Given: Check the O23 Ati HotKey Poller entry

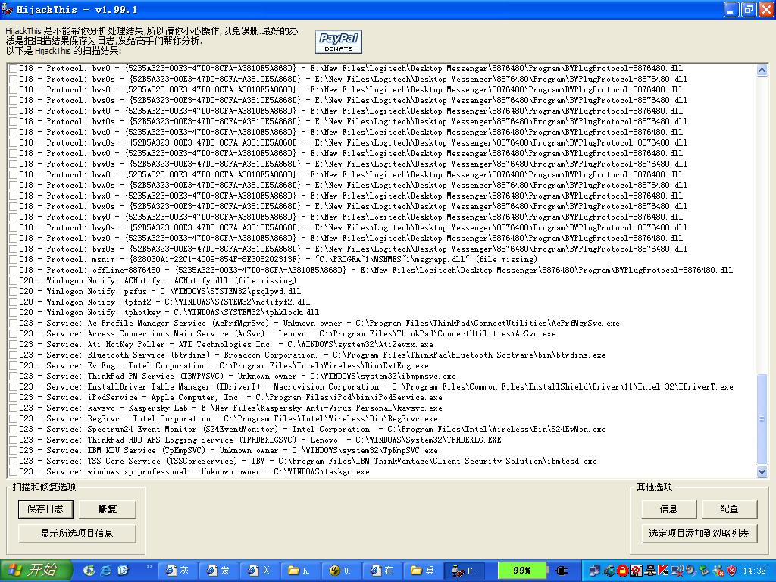Looking at the screenshot, I should pyautogui.click(x=14, y=345).
